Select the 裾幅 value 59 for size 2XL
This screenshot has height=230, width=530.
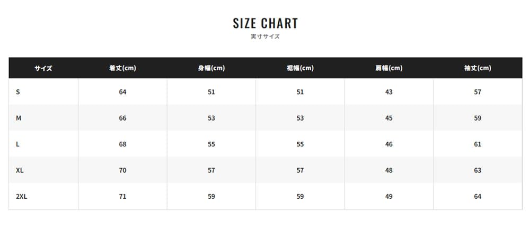coord(300,197)
